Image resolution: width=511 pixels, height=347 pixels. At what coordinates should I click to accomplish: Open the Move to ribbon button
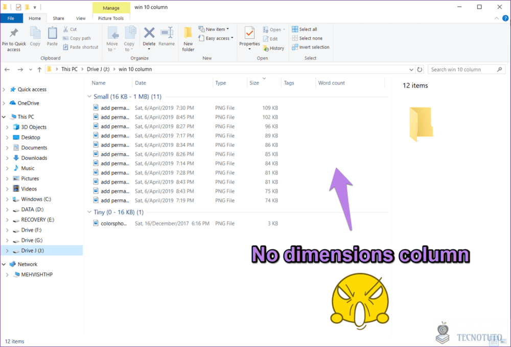click(112, 39)
